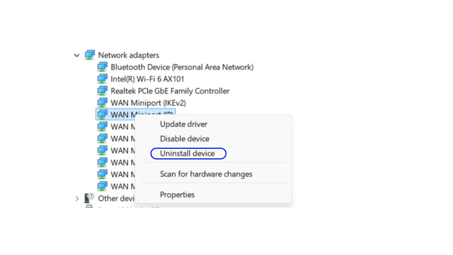Click the highlighted WAN Miniport (IP) icon

(102, 115)
